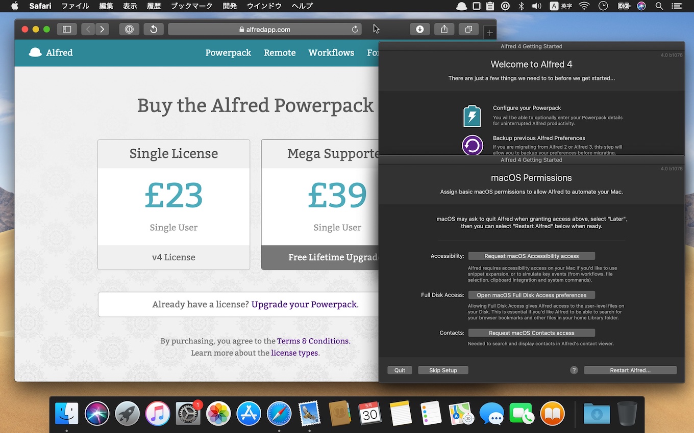Reload the alfredapp.com page
Image resolution: width=694 pixels, height=433 pixels.
tap(355, 30)
